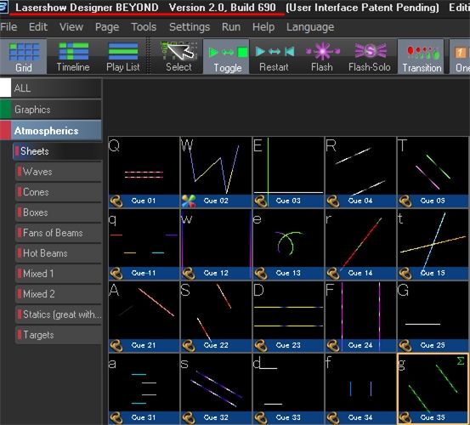Screen dimensions: 470x425
Task: Open the Boxes page
Action: [x=59, y=212]
